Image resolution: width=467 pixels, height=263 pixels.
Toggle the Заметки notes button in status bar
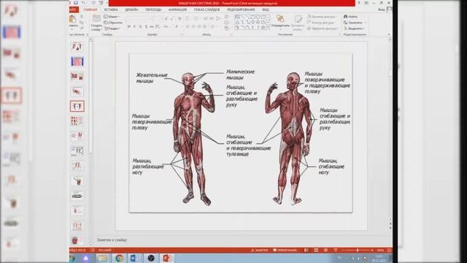(260, 250)
